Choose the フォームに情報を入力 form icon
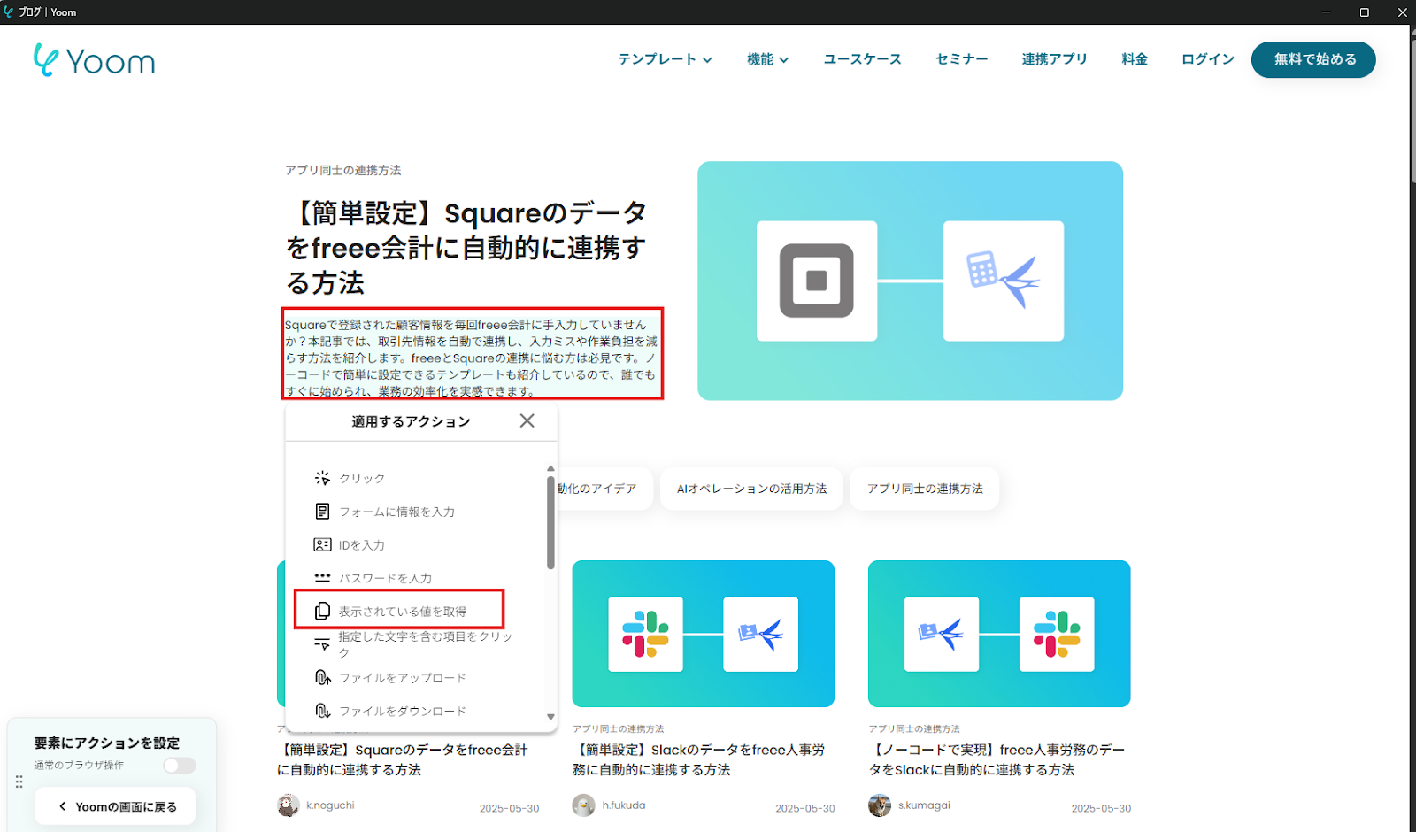The width and height of the screenshot is (1416, 832). click(x=322, y=512)
